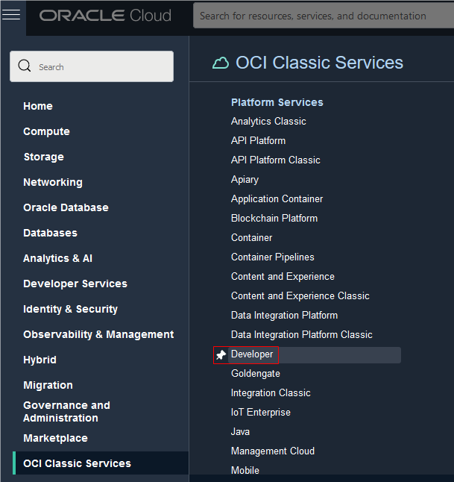Image resolution: width=454 pixels, height=482 pixels.
Task: Open the hamburger navigation menu
Action: click(11, 15)
